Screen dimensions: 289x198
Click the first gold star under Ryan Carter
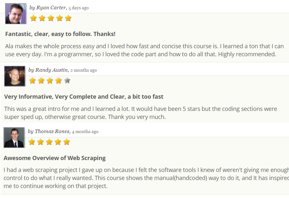[x=33, y=18]
